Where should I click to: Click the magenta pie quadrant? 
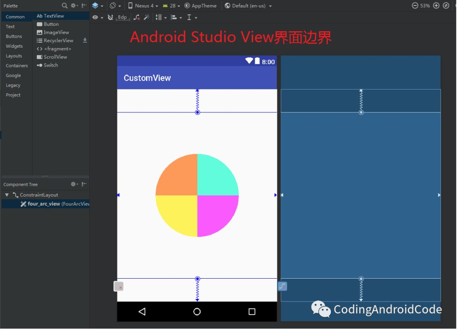(x=214, y=212)
